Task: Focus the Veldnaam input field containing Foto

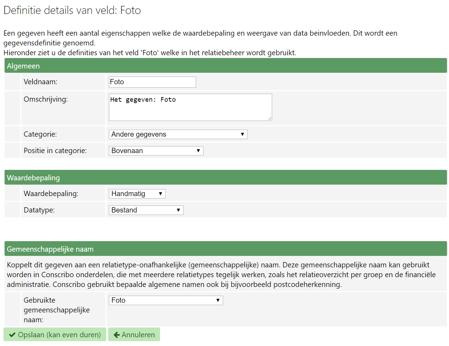Action: tap(152, 82)
